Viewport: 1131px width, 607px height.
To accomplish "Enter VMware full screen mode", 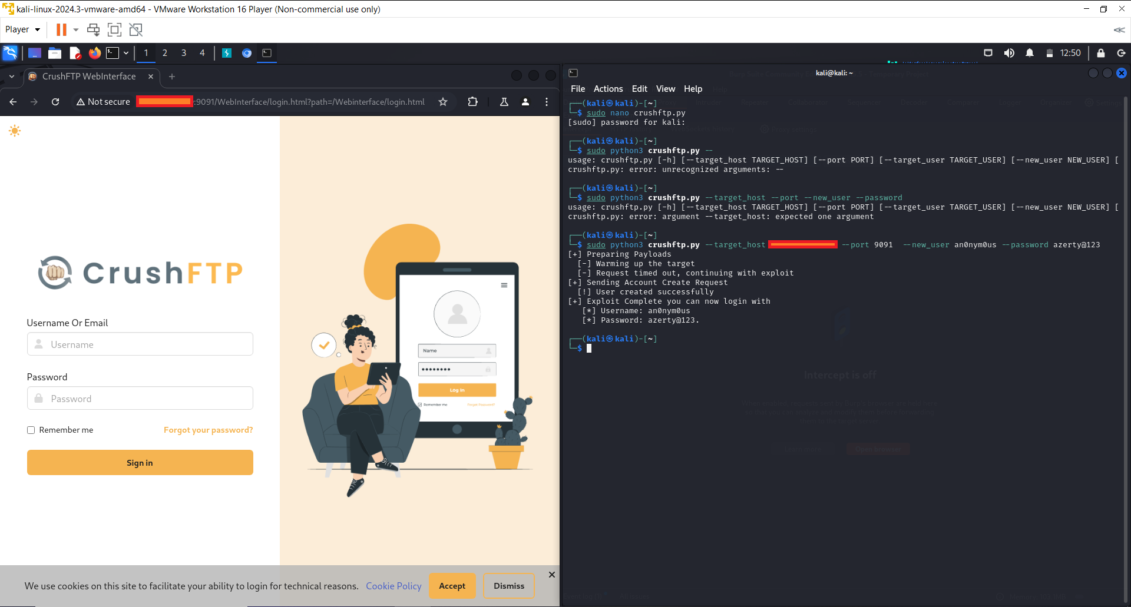I will [115, 29].
